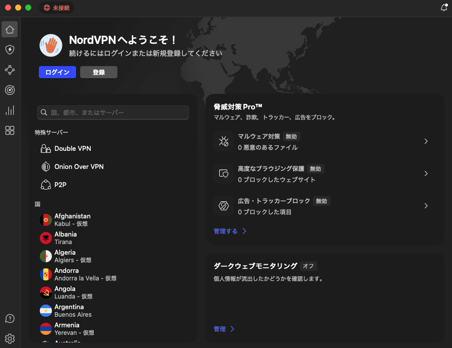Expand the 広告・トラッカーブロック row chevron

pos(426,206)
